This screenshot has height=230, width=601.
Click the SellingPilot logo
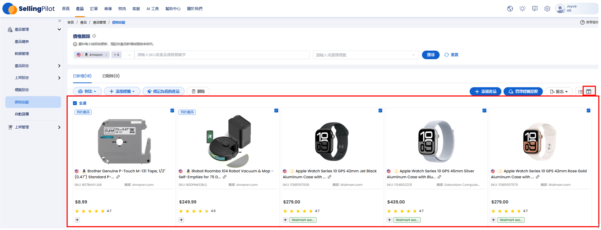(x=28, y=9)
